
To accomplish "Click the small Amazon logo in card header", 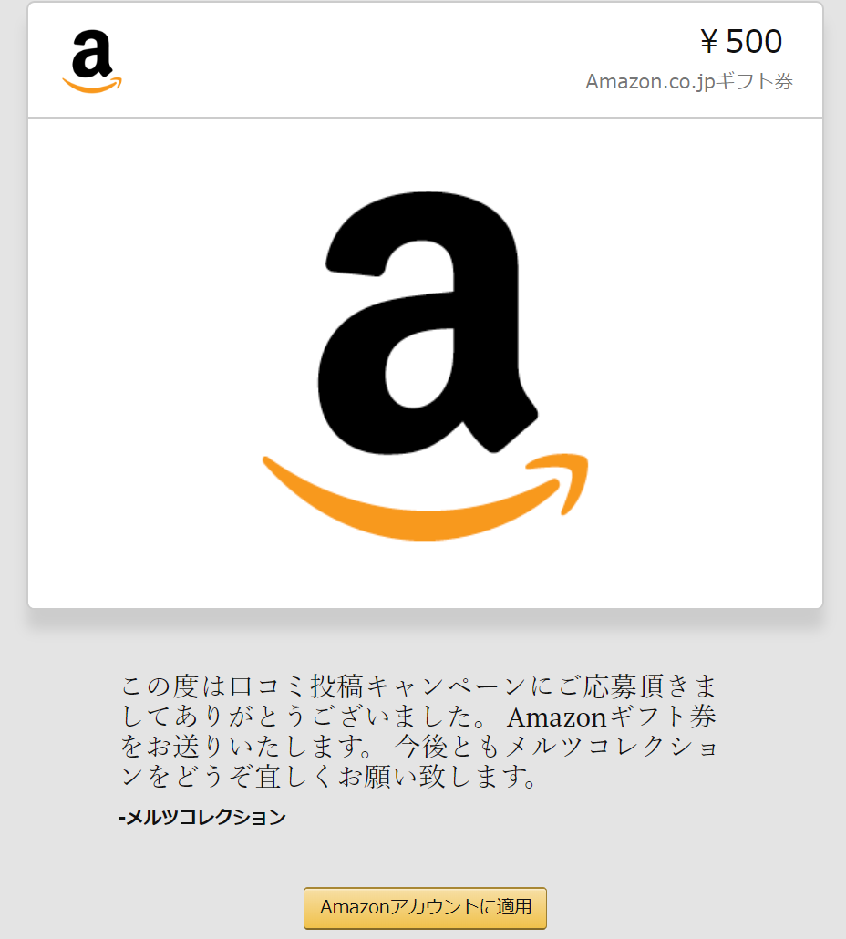I will click(x=92, y=62).
